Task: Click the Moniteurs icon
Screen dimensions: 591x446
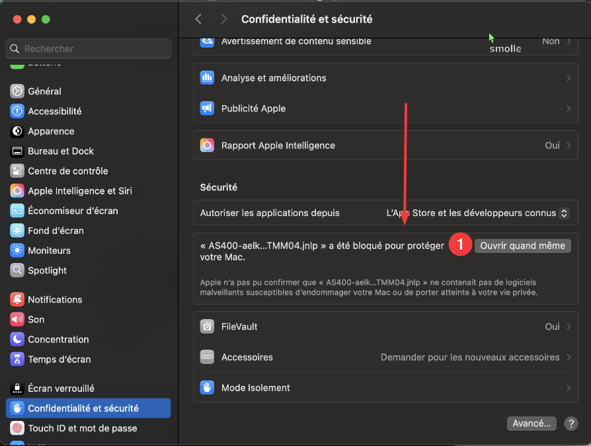Action: pos(17,250)
